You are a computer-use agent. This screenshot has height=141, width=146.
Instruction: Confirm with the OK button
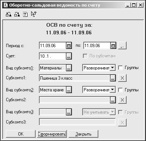[21, 134]
